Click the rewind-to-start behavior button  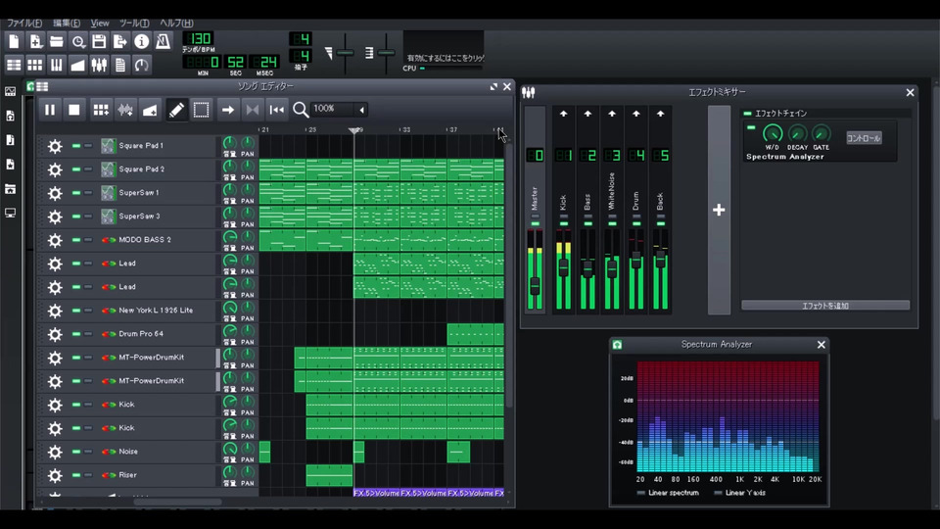click(x=276, y=110)
